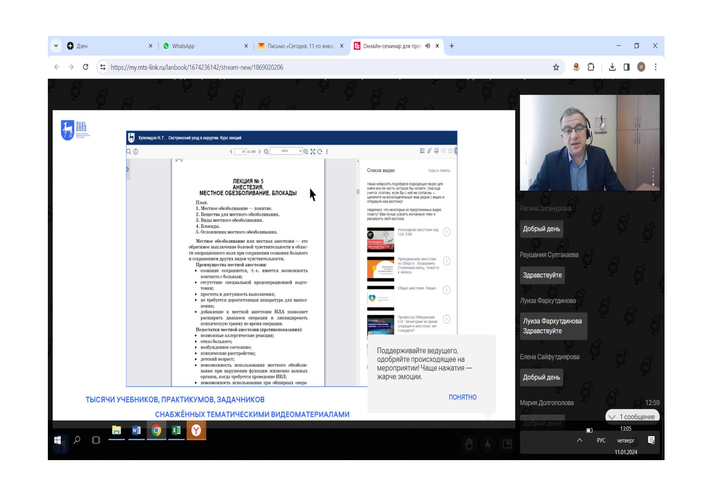713x504 pixels.
Task: Expand the tab search chevron
Action: [56, 46]
